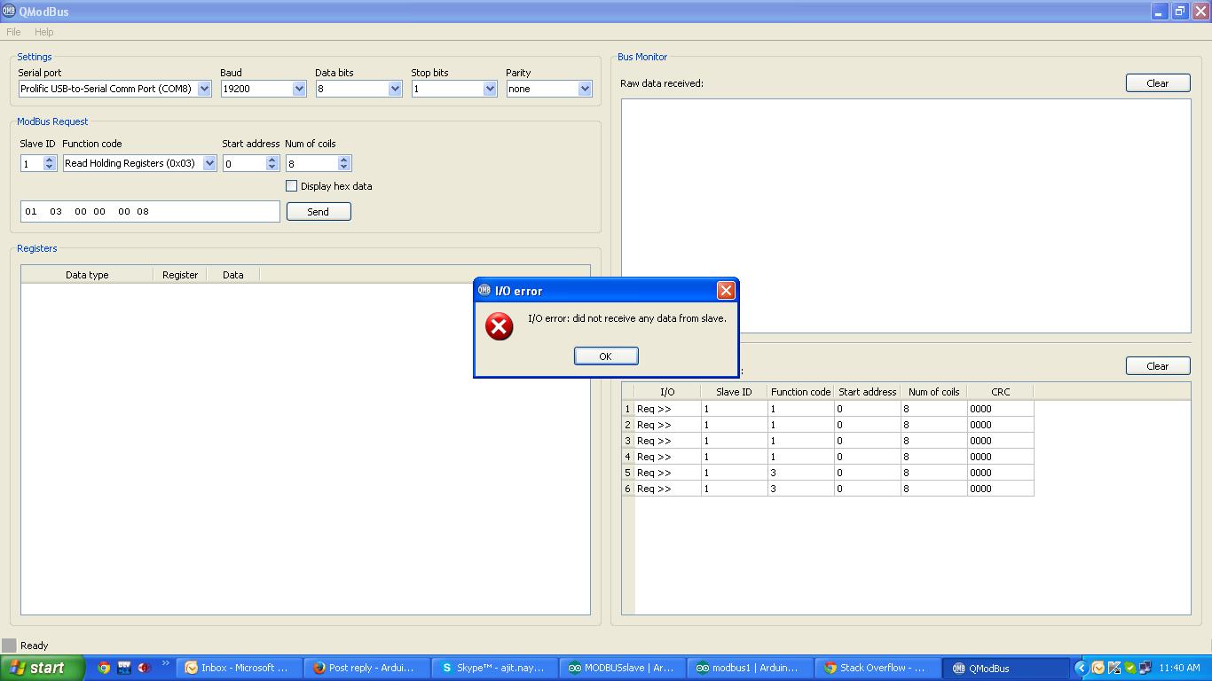Open the File menu

pos(13,31)
